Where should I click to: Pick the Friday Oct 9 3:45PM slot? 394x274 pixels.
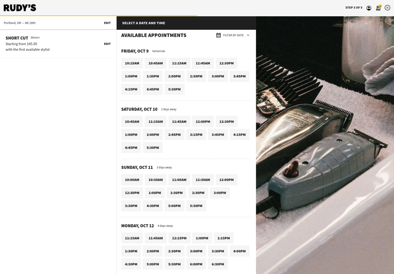tap(239, 76)
